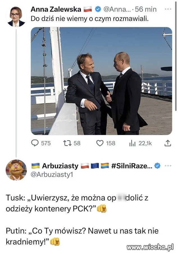
Task: Click the Arbuziasty display name
Action: click(x=60, y=166)
